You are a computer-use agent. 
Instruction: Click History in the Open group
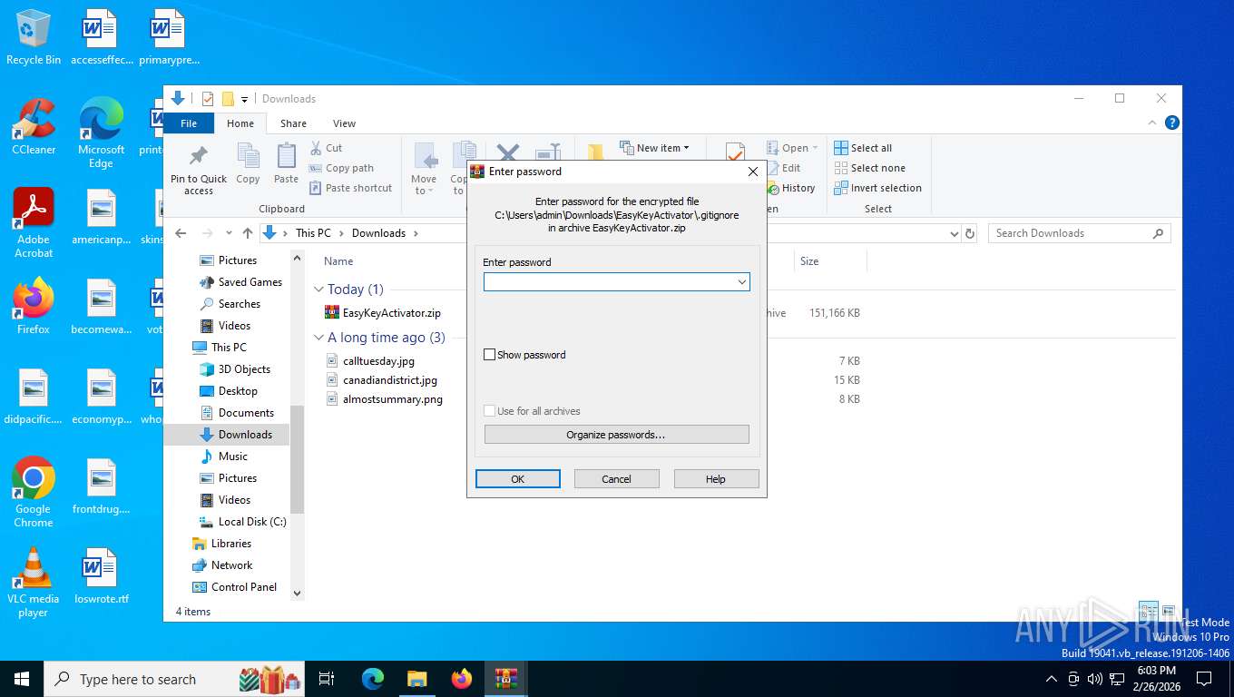(791, 188)
